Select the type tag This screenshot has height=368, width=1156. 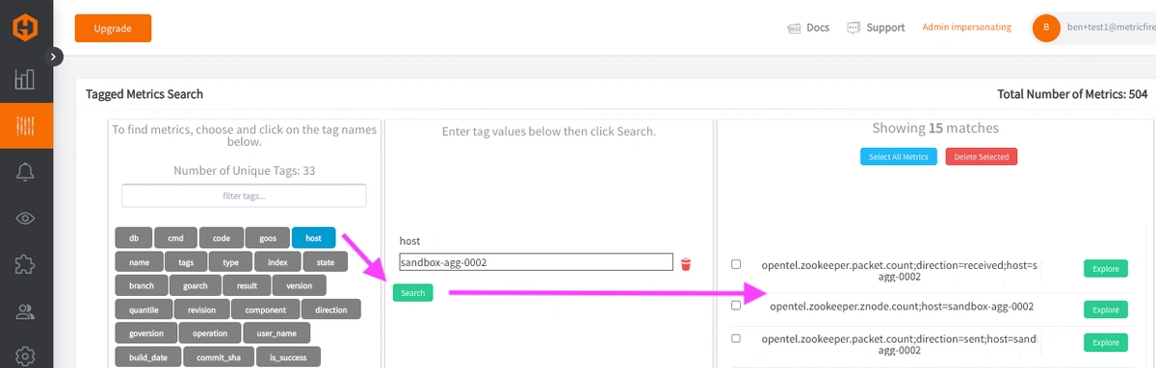point(230,261)
